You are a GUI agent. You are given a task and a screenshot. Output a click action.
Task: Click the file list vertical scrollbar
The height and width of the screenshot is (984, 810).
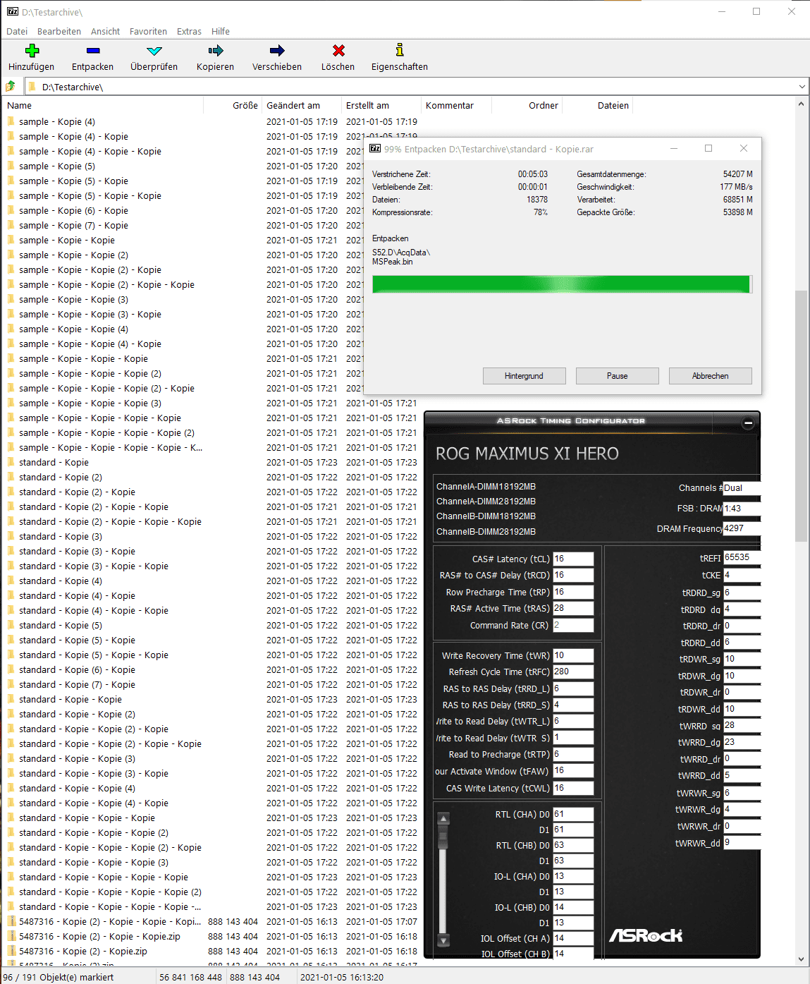tap(801, 416)
